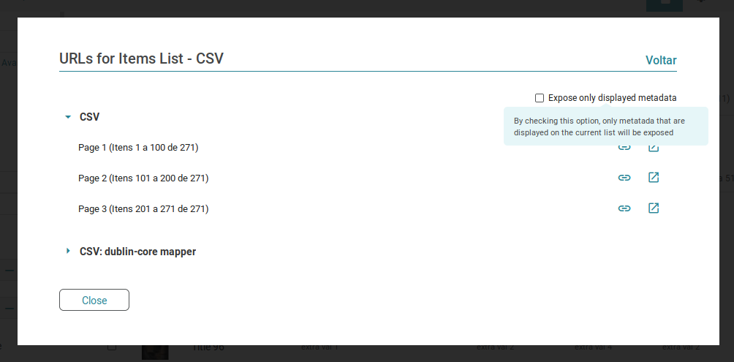734x362 pixels.
Task: Click the CSV section header label
Action: click(89, 117)
